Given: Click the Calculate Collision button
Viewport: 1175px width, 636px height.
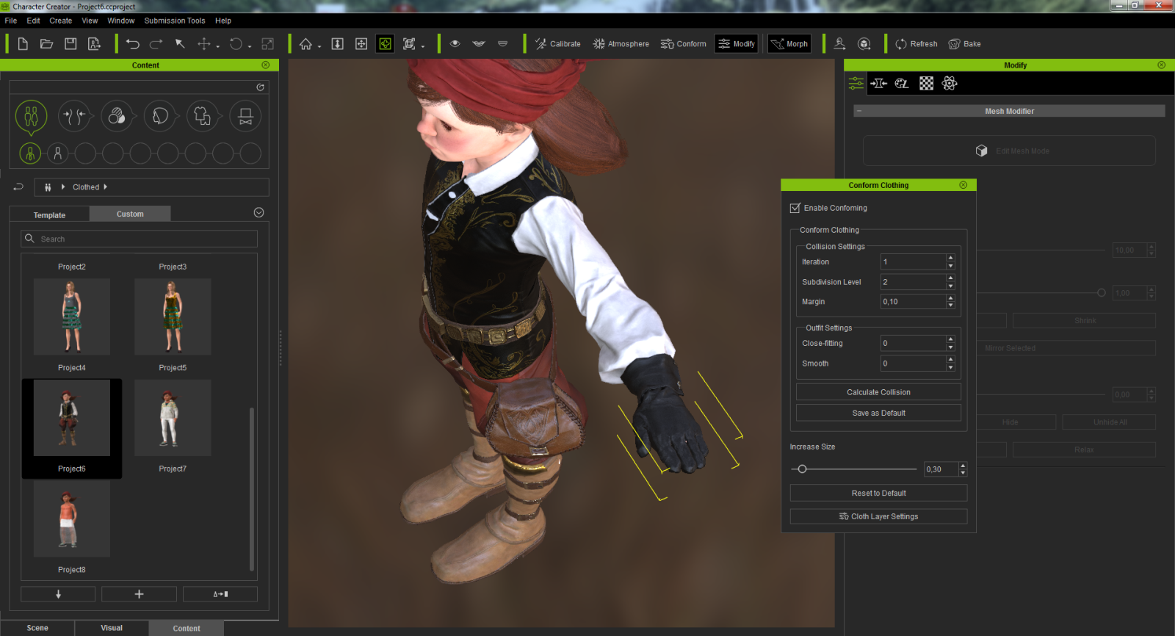Looking at the screenshot, I should [x=878, y=392].
